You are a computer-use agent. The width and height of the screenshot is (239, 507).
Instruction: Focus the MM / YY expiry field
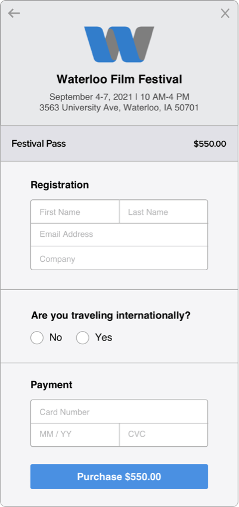pos(75,435)
